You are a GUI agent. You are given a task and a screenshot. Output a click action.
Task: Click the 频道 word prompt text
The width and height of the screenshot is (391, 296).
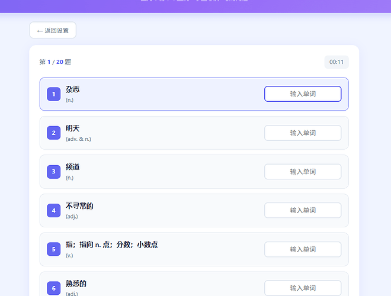click(73, 167)
